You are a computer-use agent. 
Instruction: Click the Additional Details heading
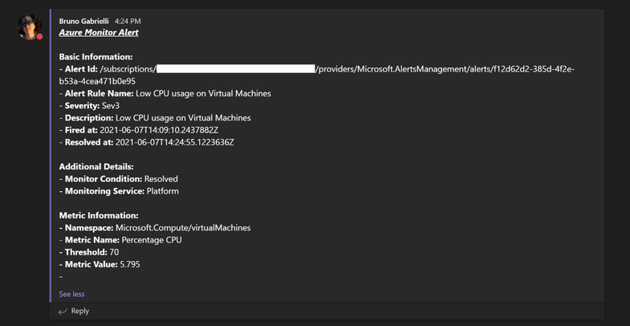click(96, 167)
